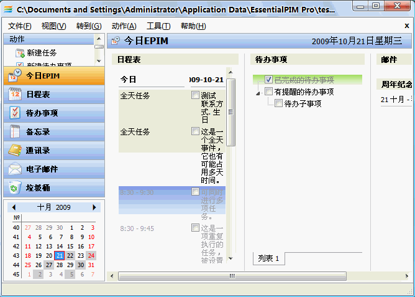
Task: Check the 有提醒的待办事项 checkbox
Action: [268, 92]
